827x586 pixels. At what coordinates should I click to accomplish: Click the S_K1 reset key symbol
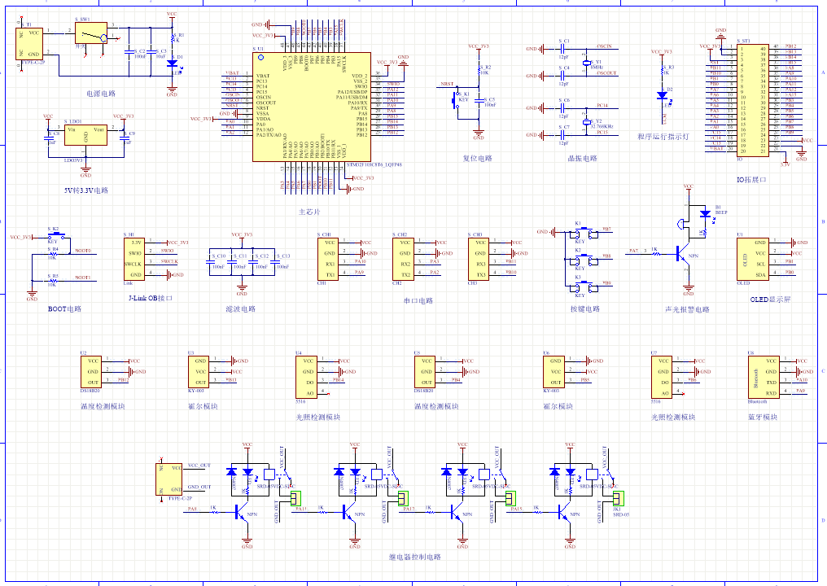(455, 99)
